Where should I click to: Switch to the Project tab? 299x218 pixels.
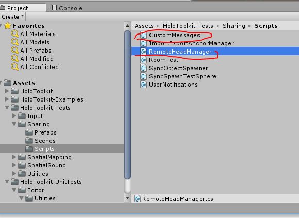(x=23, y=8)
